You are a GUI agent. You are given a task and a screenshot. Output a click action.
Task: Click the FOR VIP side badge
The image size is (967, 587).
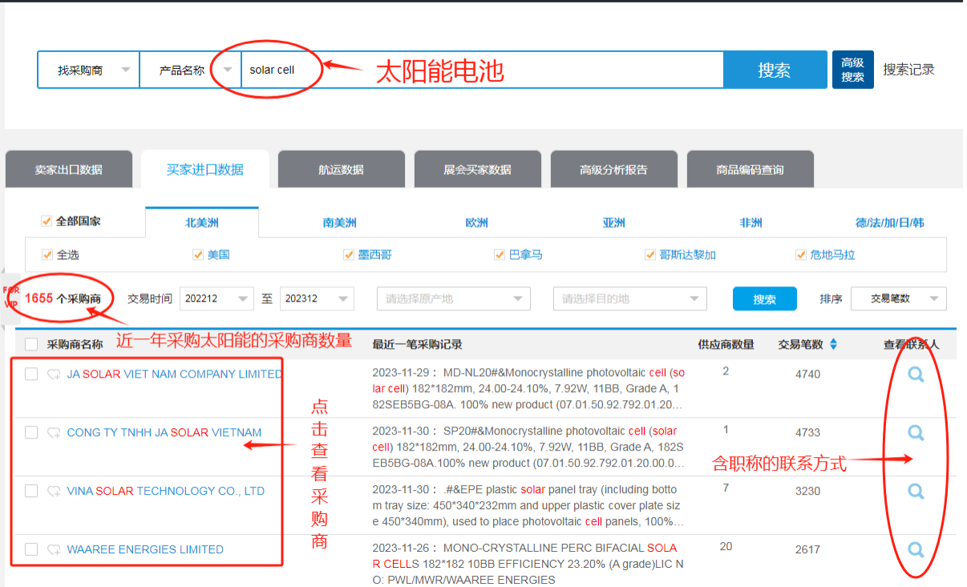(11, 298)
